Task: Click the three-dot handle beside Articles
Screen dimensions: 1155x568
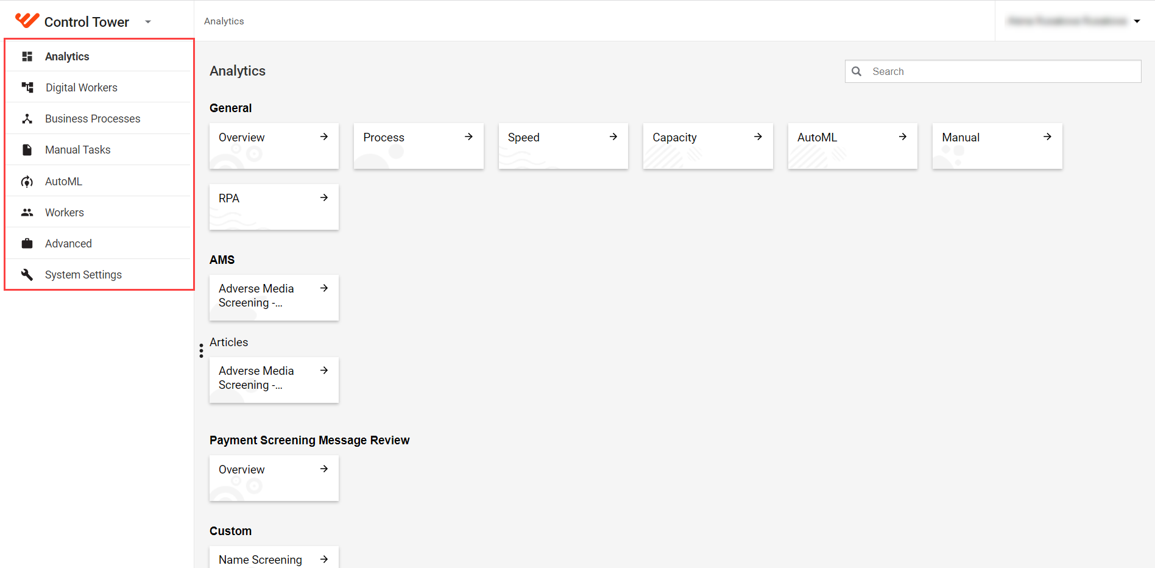Action: click(201, 351)
